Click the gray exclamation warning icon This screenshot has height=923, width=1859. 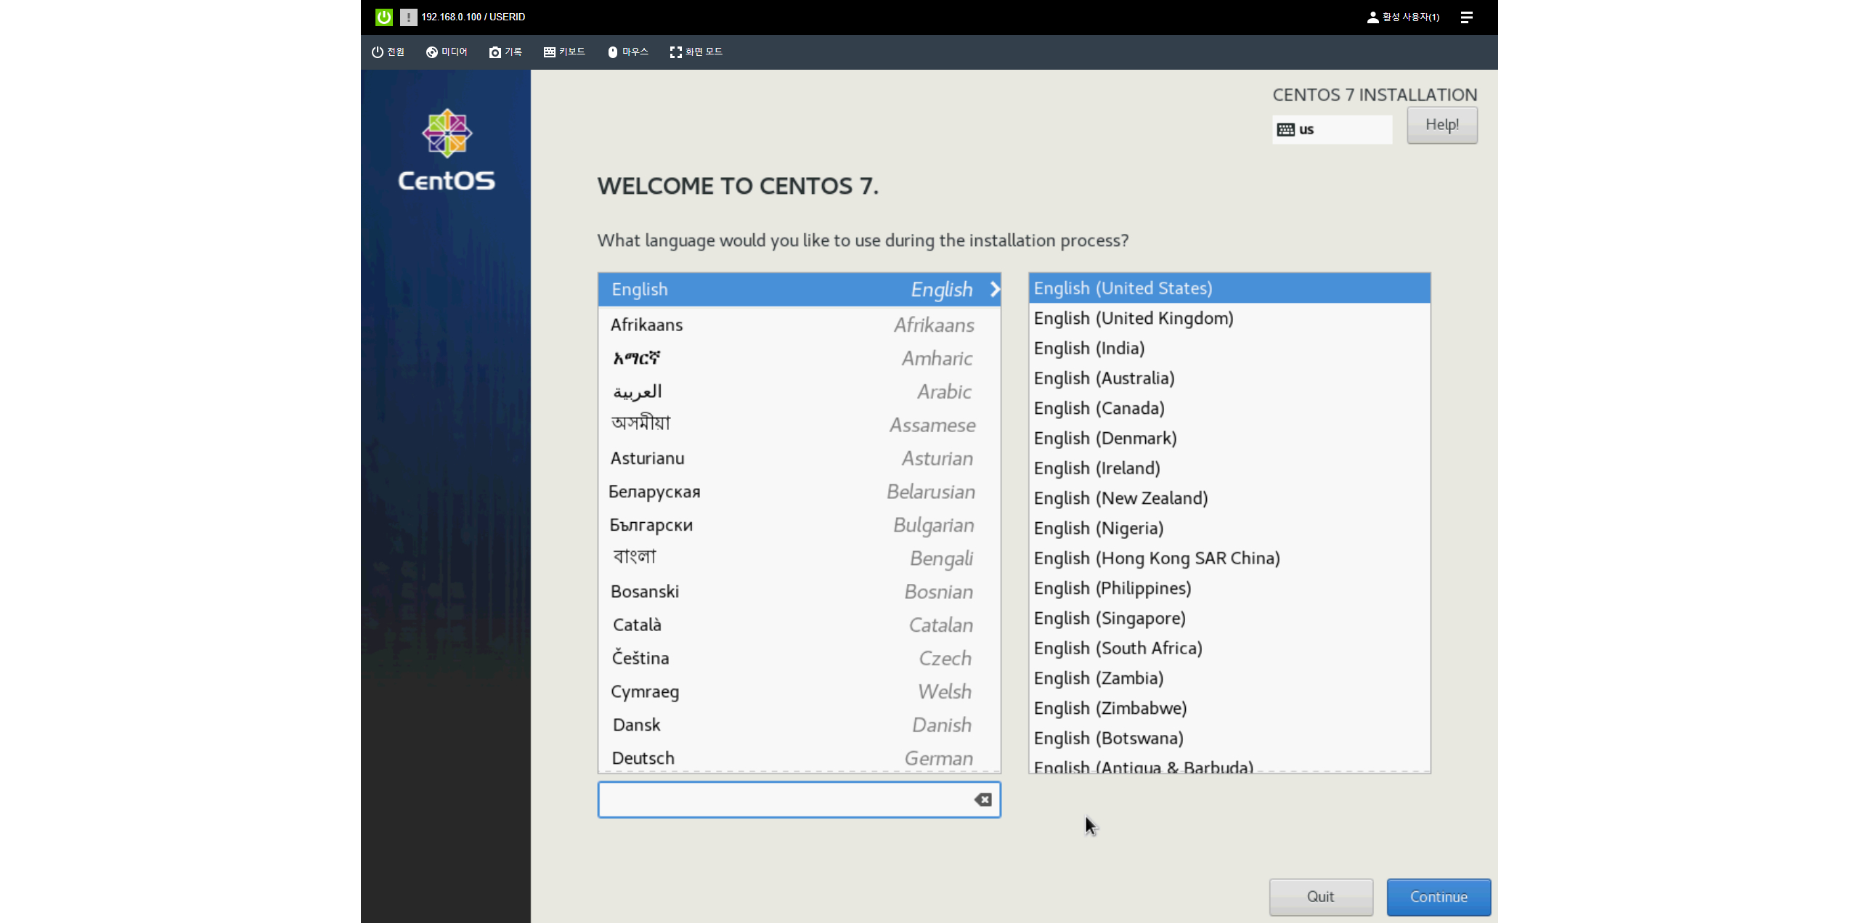pyautogui.click(x=408, y=17)
